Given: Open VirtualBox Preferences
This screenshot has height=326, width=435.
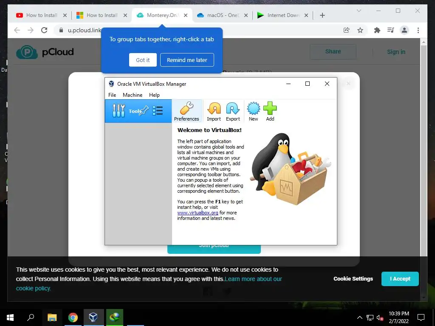Looking at the screenshot, I should (x=186, y=111).
